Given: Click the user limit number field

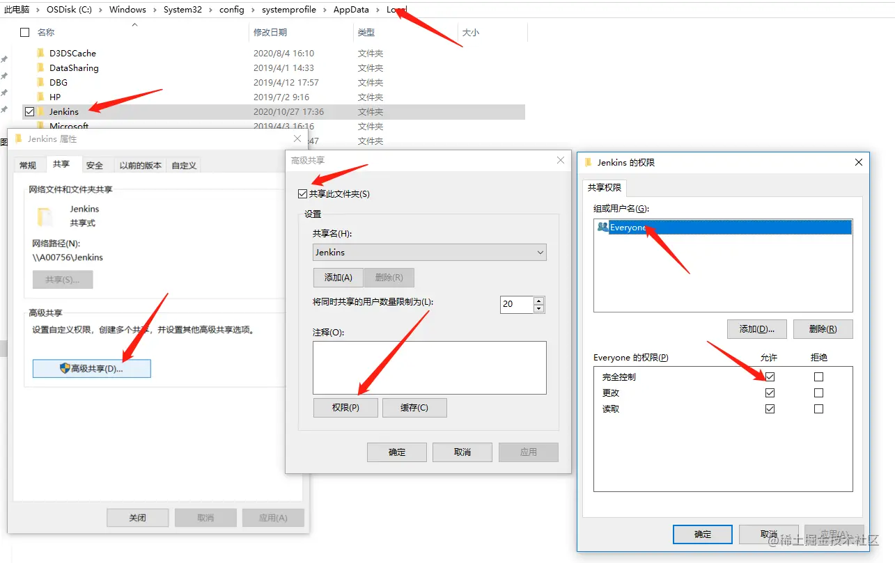Looking at the screenshot, I should click(517, 304).
